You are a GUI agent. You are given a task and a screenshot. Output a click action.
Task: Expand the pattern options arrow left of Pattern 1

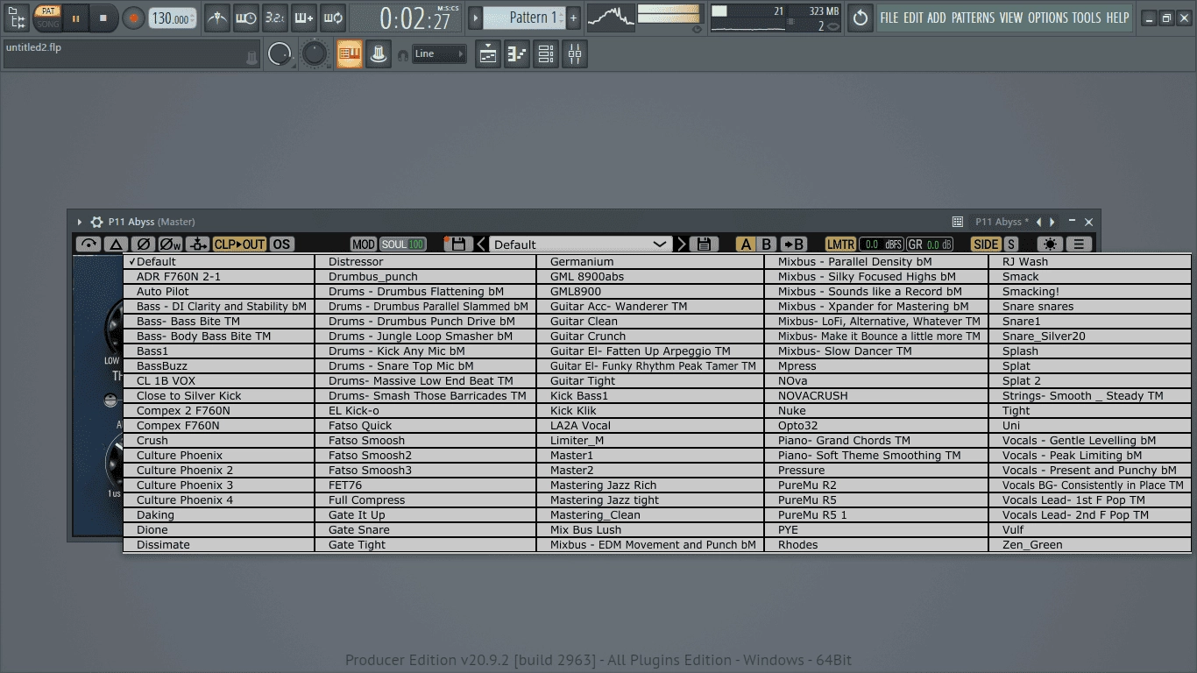point(476,18)
